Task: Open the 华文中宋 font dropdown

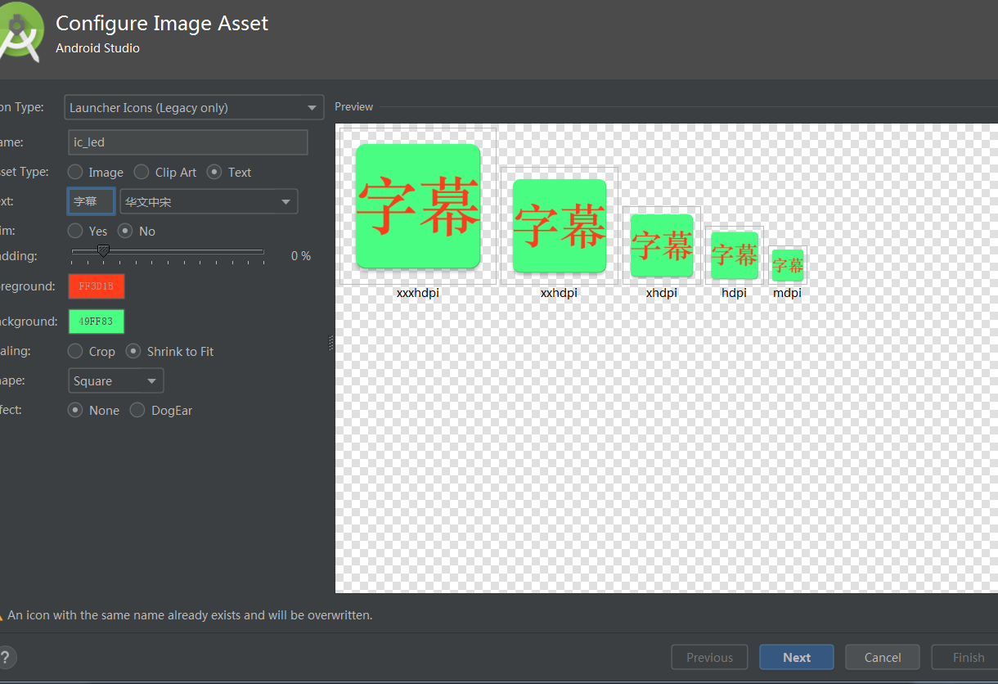Action: coord(209,201)
